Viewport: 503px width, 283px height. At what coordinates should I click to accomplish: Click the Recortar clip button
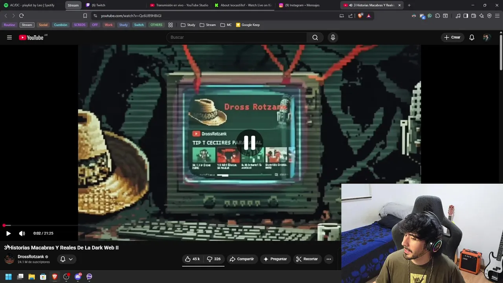pyautogui.click(x=307, y=259)
